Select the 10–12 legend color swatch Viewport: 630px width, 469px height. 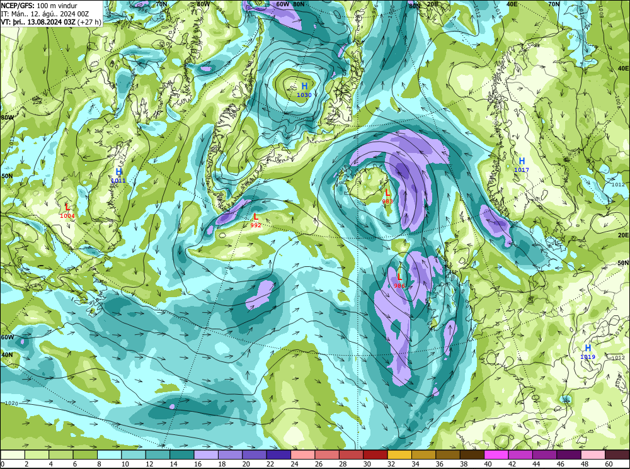tap(134, 455)
